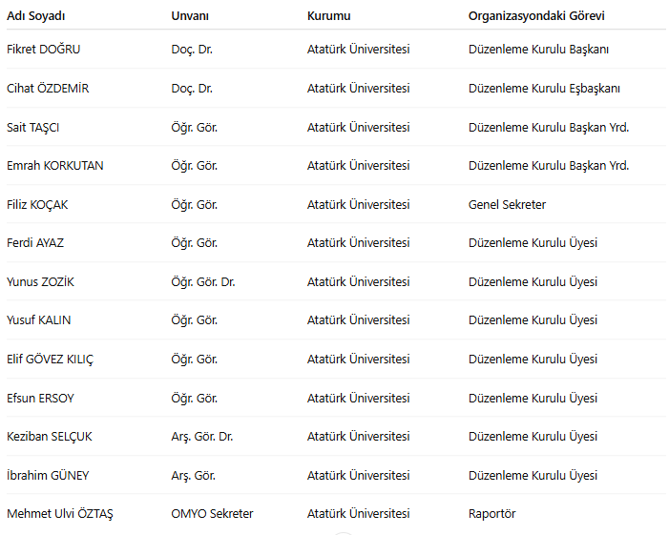669x535 pixels.
Task: Click on Filiz KOÇAK's name
Action: pyautogui.click(x=37, y=204)
